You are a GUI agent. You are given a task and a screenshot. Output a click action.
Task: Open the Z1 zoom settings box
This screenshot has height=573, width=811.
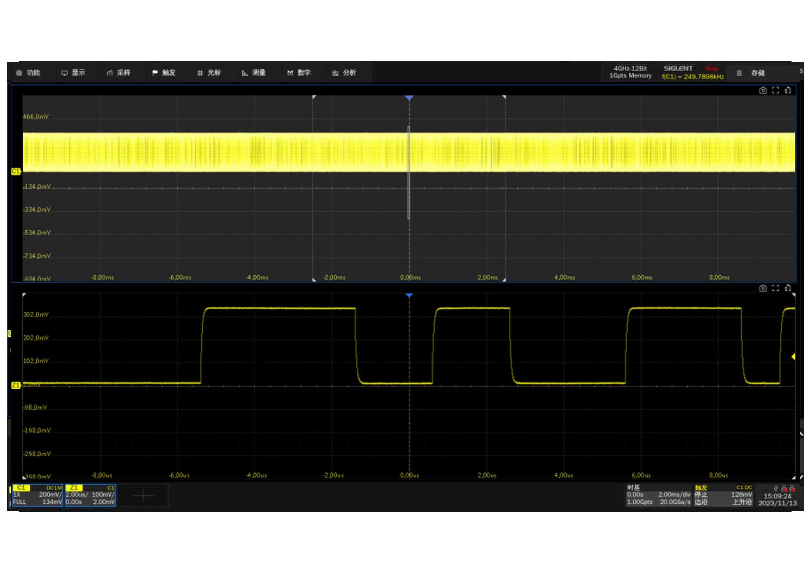[90, 495]
